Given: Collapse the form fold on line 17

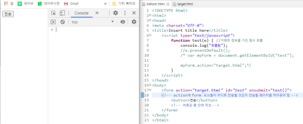Looking at the screenshot, I should [x=150, y=90].
